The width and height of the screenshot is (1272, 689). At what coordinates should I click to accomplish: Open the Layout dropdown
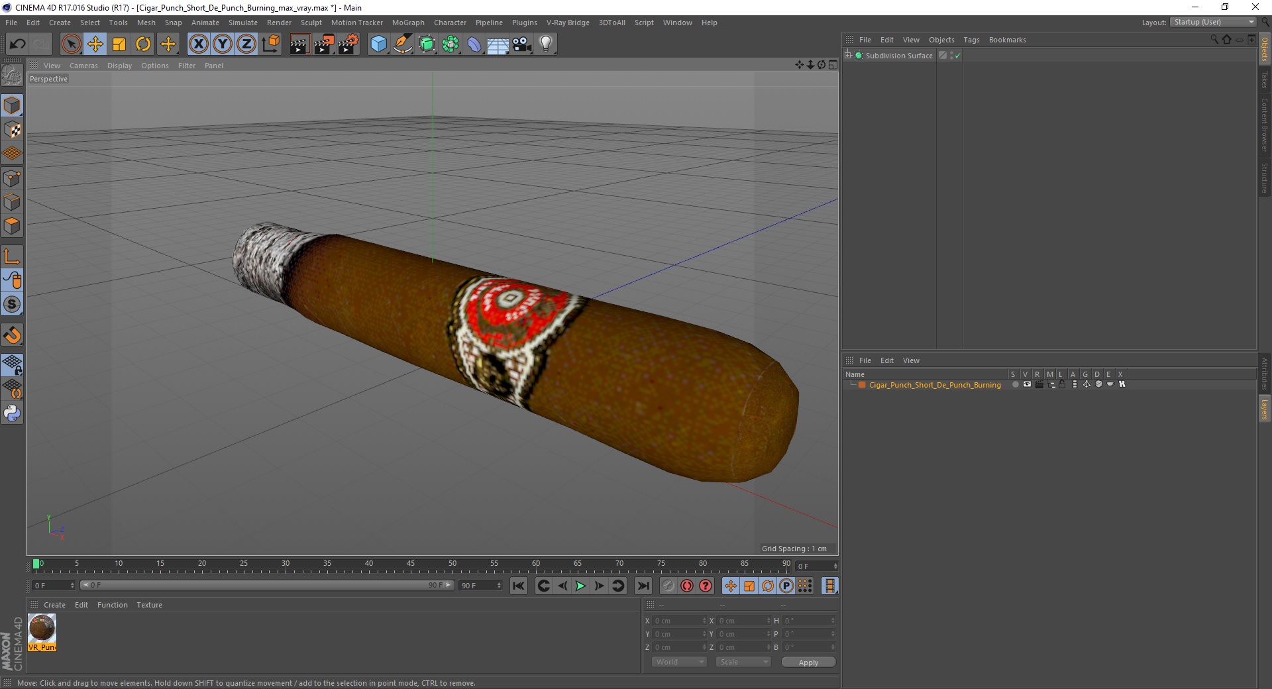1212,22
